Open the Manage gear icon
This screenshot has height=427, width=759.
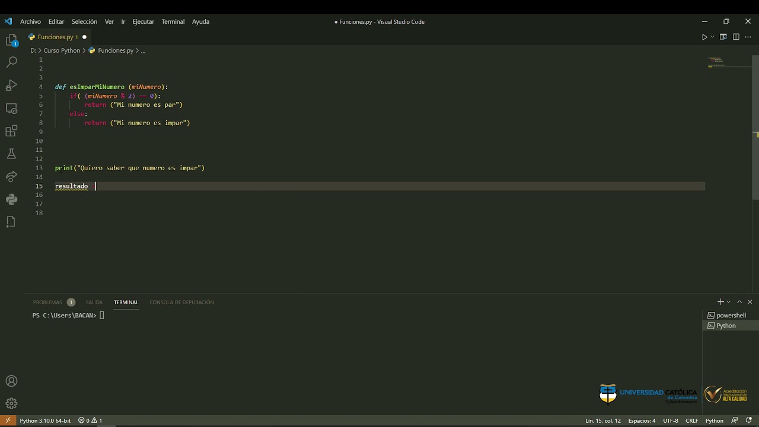11,403
